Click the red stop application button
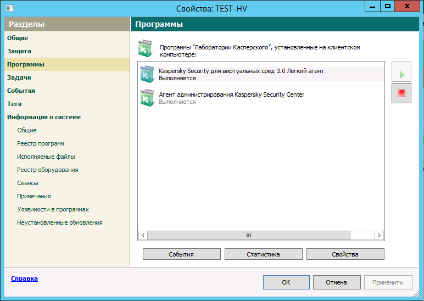This screenshot has width=424, height=301. 401,93
